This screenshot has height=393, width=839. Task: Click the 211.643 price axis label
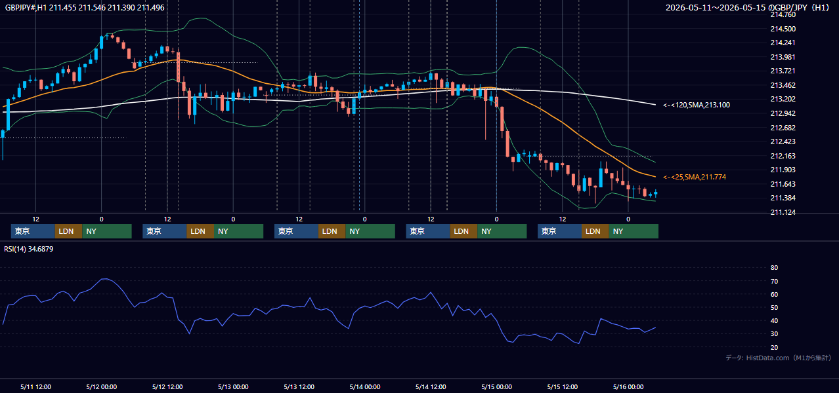point(783,184)
